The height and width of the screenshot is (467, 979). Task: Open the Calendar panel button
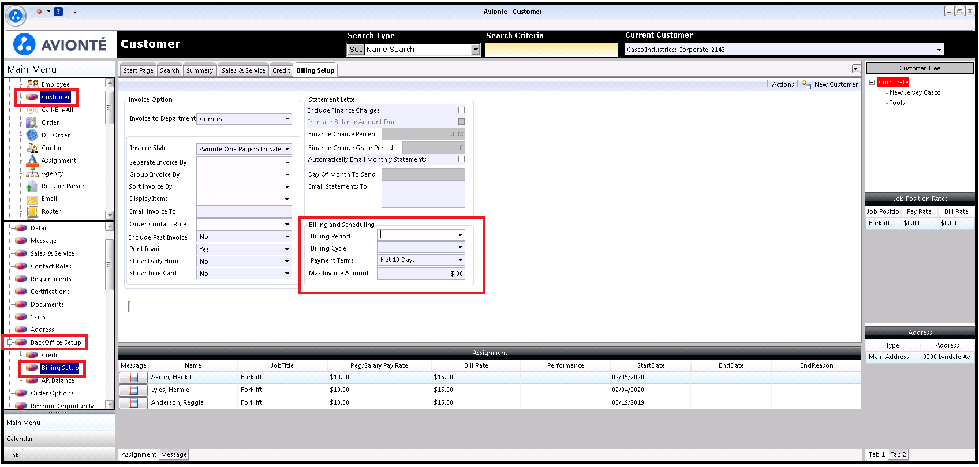pyautogui.click(x=59, y=439)
